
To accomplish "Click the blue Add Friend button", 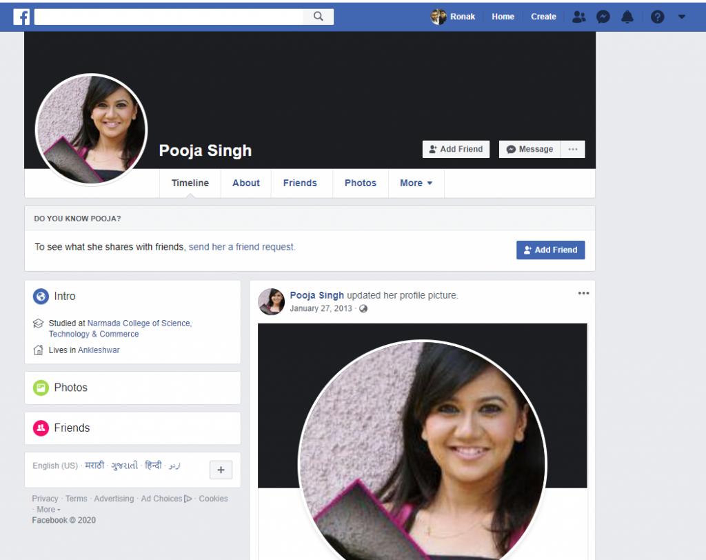I will pos(550,250).
